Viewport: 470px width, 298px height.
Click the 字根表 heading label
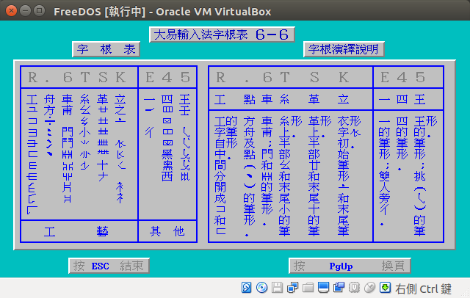[106, 49]
